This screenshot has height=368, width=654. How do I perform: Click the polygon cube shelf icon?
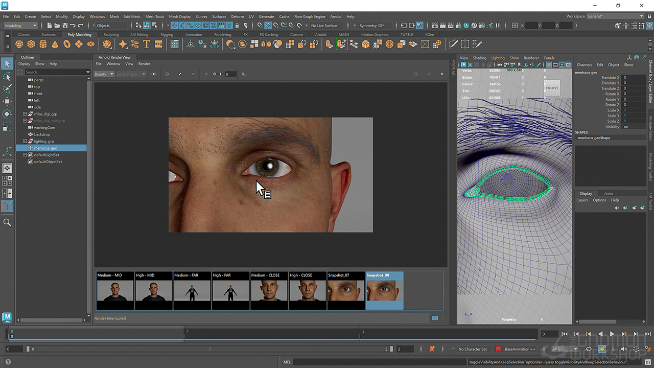(x=31, y=44)
